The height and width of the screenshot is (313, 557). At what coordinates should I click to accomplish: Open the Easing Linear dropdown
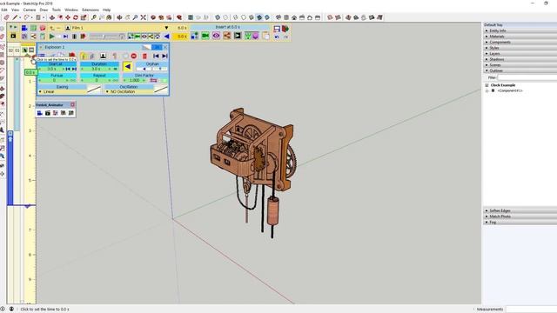62,91
